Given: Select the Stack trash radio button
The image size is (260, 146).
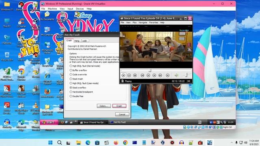Looking at the screenshot, I should (x=71, y=79).
